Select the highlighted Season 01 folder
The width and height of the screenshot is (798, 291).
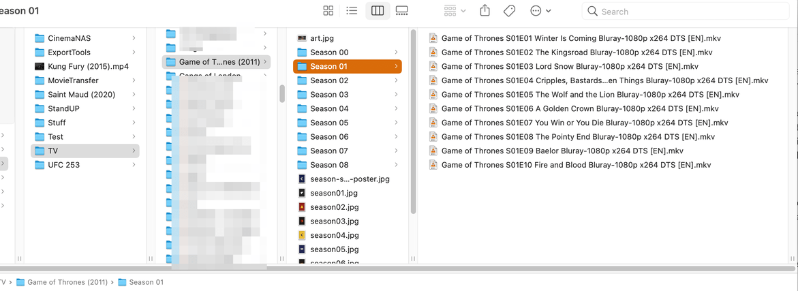[348, 66]
